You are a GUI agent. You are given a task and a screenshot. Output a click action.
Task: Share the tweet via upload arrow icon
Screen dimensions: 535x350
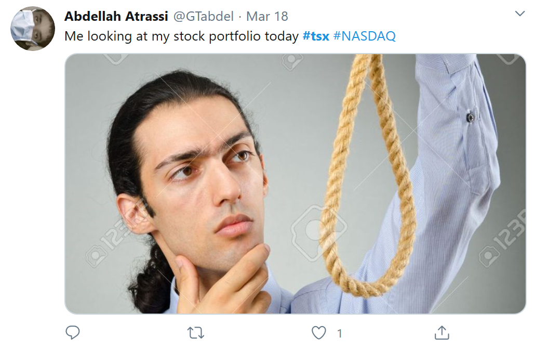tap(442, 333)
